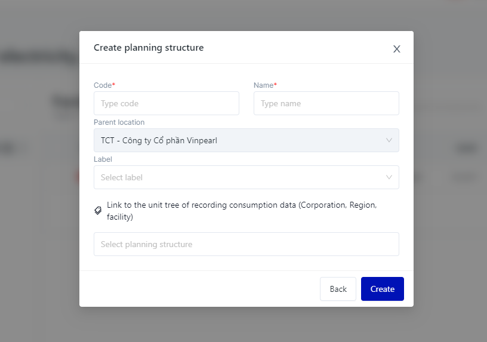Click the Parent location chevron arrow
The height and width of the screenshot is (342, 487).
point(389,140)
